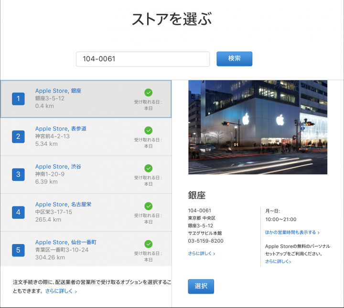
Task: Click address 中区栄3-17-15
Action: (x=54, y=212)
